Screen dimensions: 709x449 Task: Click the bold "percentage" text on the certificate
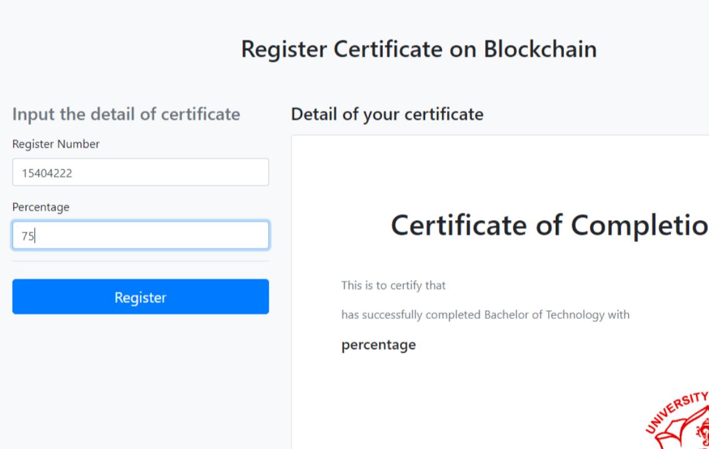378,345
